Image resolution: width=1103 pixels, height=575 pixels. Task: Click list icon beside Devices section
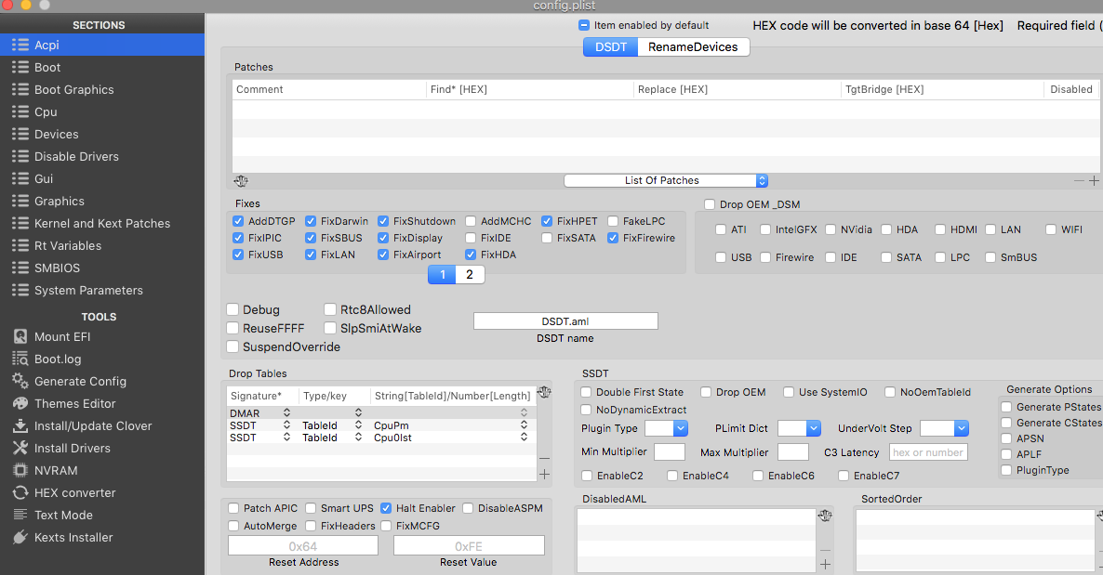[20, 135]
